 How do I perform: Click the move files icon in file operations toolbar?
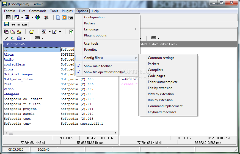13,32
